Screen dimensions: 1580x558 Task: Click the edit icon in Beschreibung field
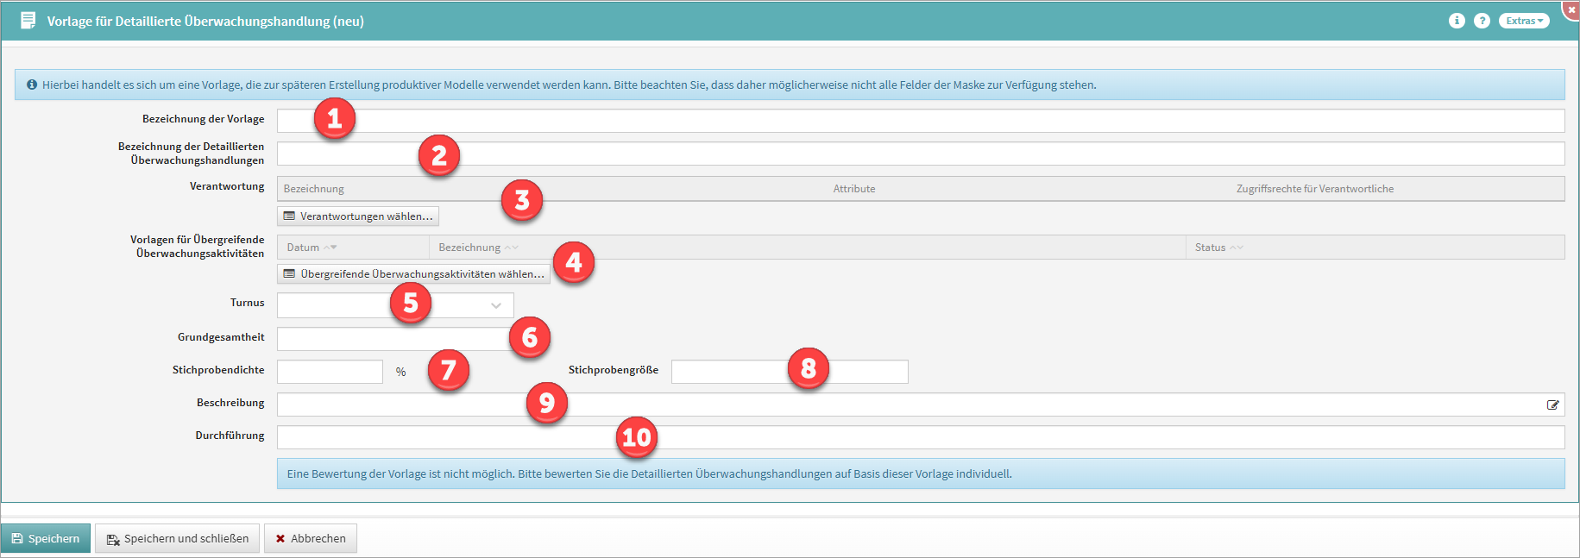1552,404
